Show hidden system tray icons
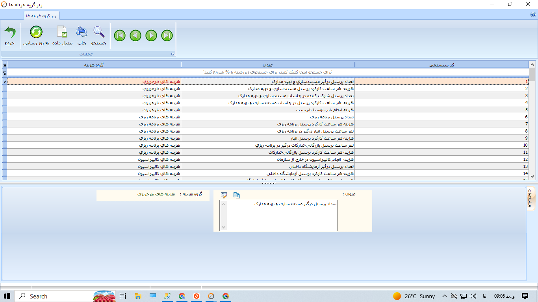538x302 pixels. pyautogui.click(x=445, y=296)
